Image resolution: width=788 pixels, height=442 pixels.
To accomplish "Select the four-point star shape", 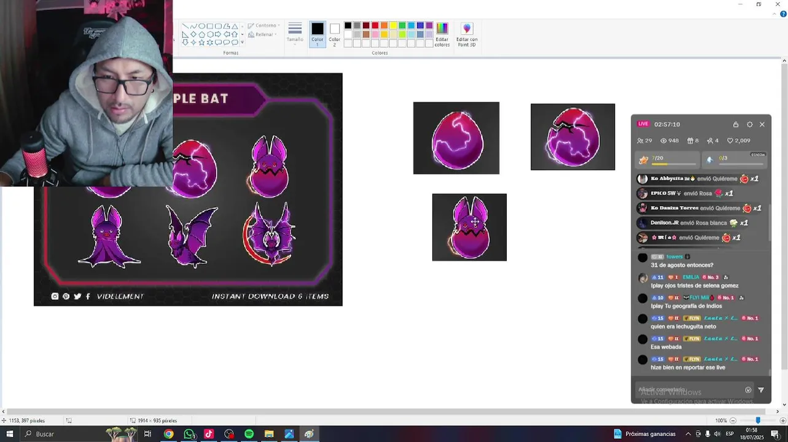I will pos(193,42).
